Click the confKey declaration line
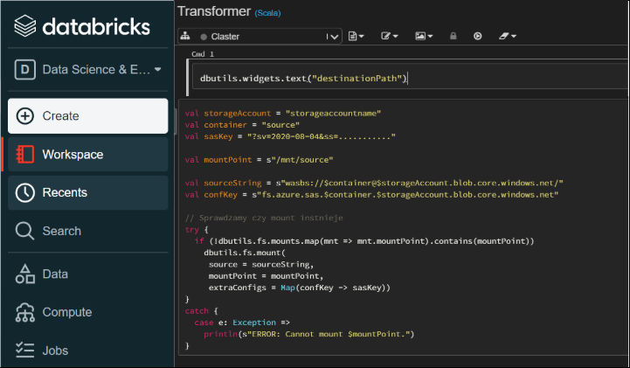The height and width of the screenshot is (368, 630). tap(371, 195)
